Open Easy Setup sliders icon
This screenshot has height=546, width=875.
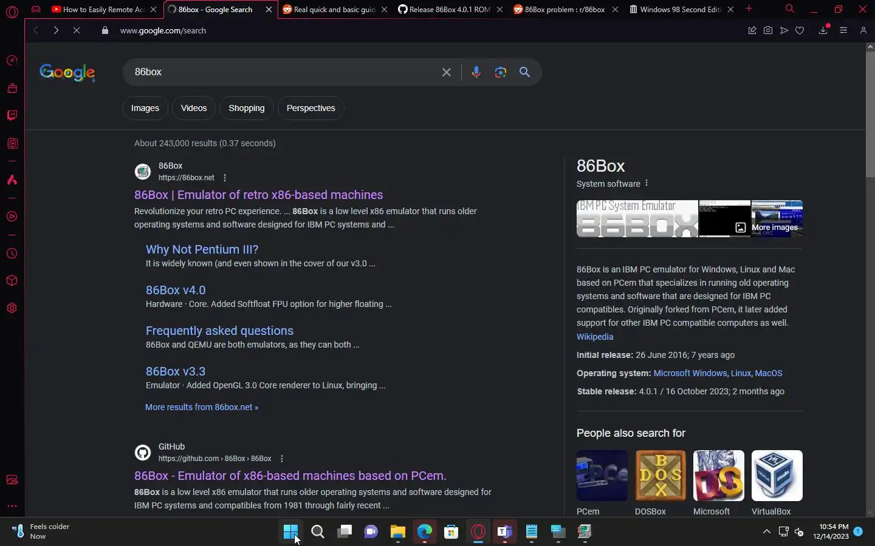pos(843,30)
